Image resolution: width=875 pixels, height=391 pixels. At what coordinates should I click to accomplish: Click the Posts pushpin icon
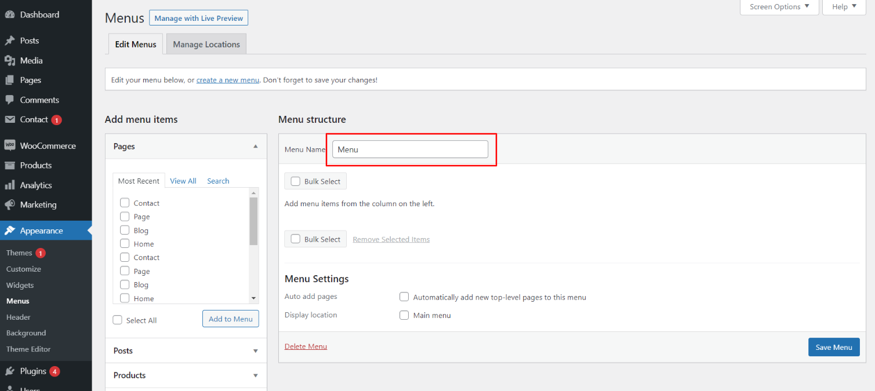click(9, 41)
